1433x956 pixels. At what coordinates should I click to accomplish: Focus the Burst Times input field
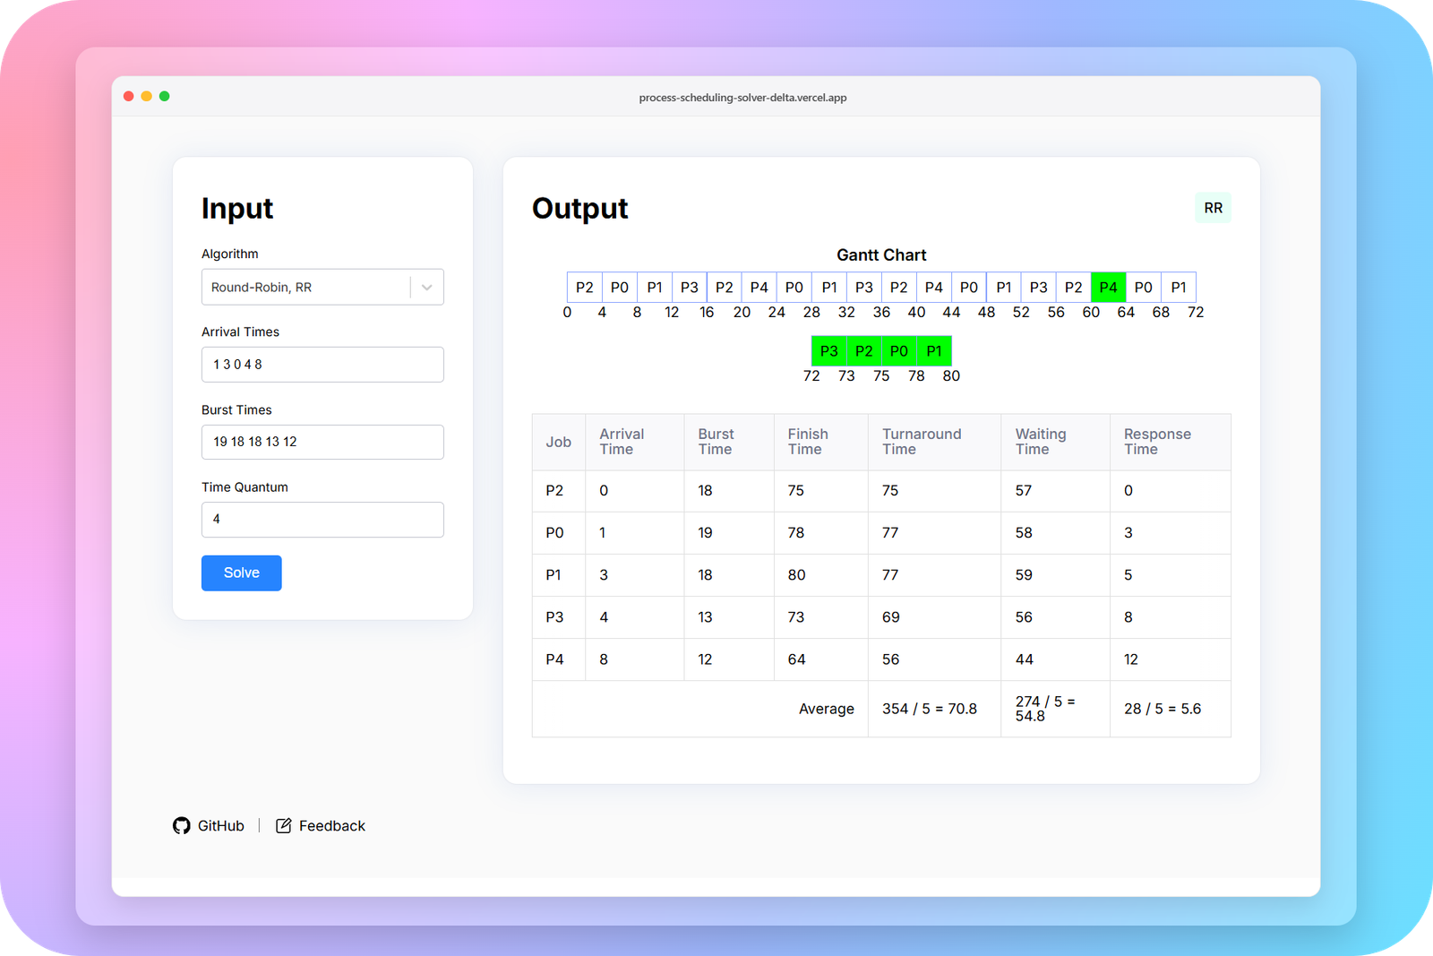(x=322, y=442)
